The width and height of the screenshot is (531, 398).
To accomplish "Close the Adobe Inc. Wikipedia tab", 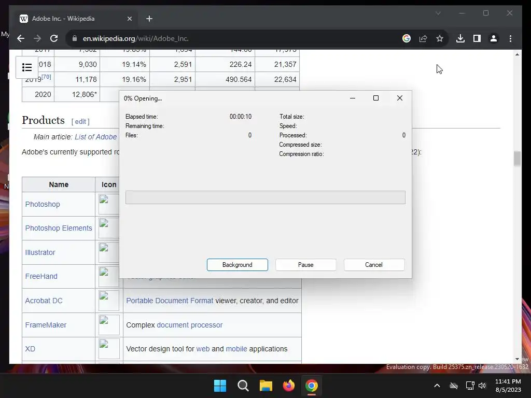I will point(129,19).
